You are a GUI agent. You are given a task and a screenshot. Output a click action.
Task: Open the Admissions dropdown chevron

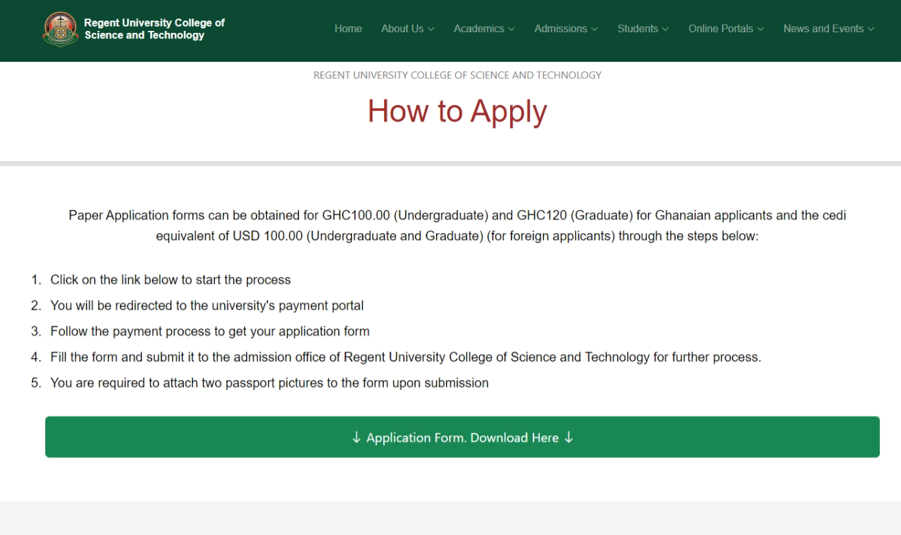594,29
